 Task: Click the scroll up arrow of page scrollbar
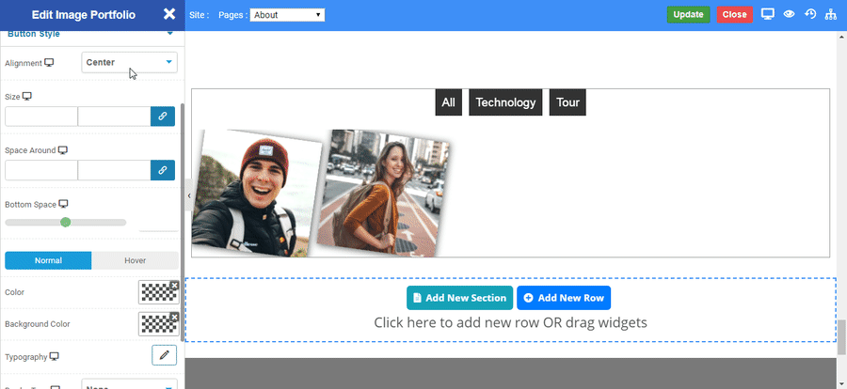pyautogui.click(x=841, y=36)
